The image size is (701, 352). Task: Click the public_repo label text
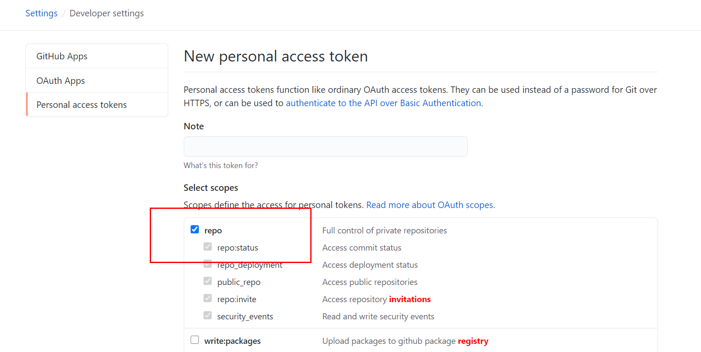pyautogui.click(x=239, y=282)
